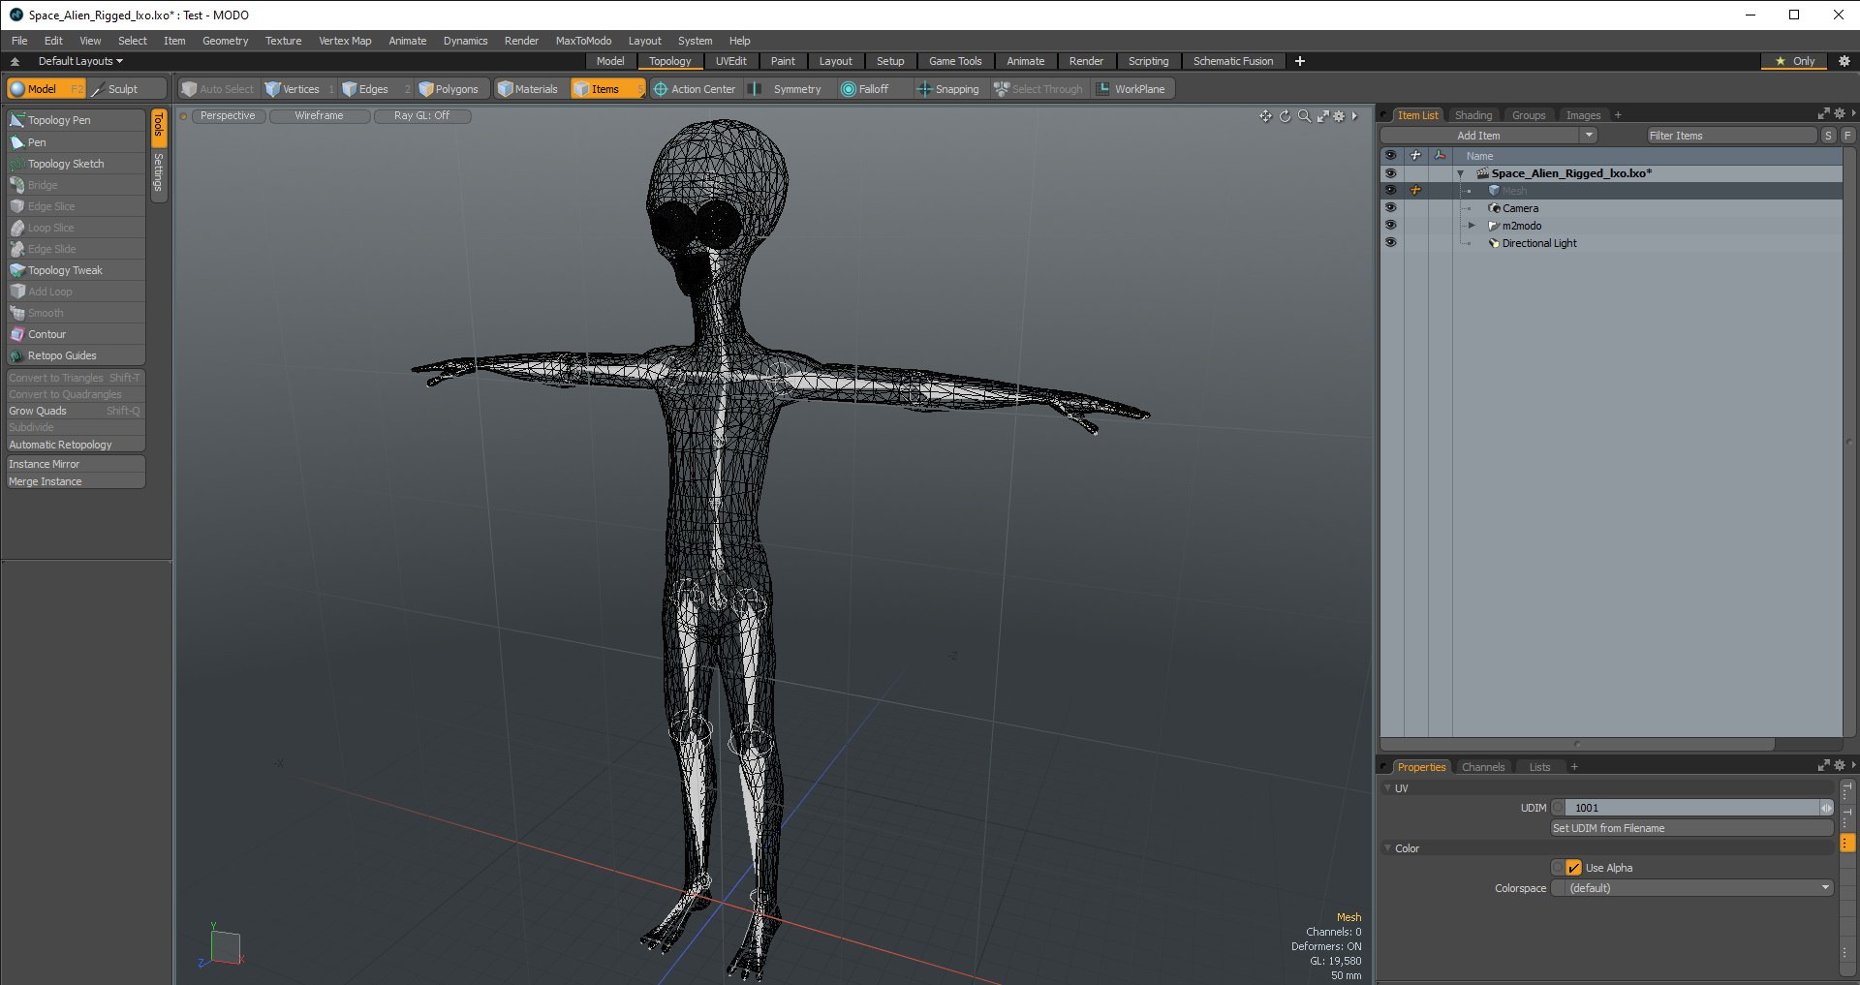Click viewport pan/move control icon
Viewport: 1860px width, 985px height.
click(1265, 116)
